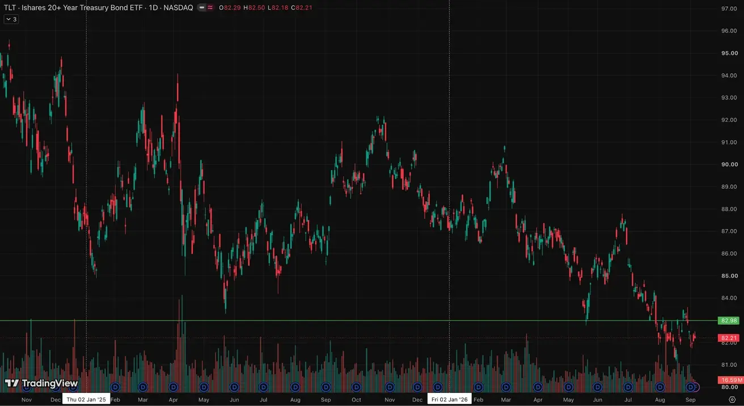Screen dimensions: 744x406
Task: Open dividend marker above Fri 02 Jan '26 label
Action: point(438,387)
